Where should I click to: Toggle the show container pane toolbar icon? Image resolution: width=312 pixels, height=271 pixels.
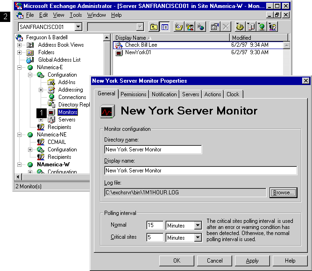pos(164,27)
